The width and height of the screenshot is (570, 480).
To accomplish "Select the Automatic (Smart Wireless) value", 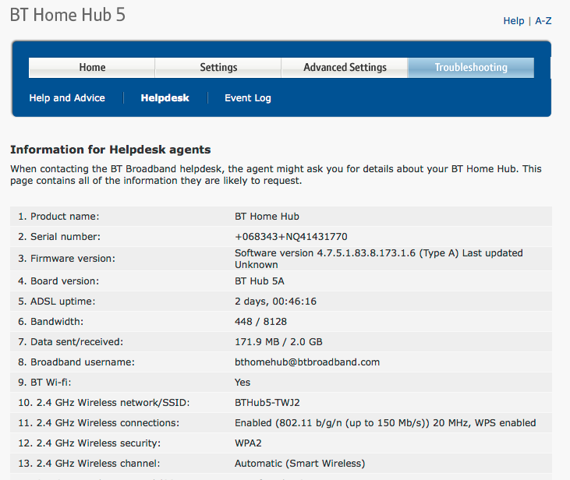I will click(300, 464).
